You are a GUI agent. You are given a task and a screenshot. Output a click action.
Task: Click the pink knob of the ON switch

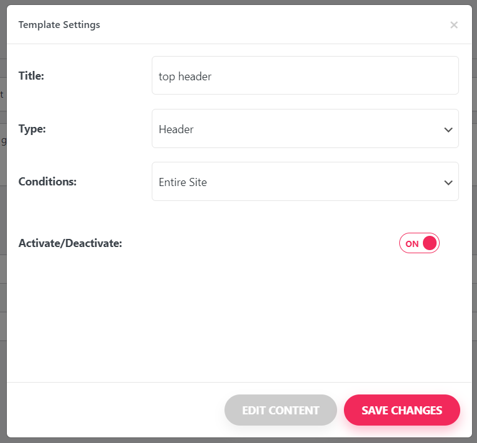(x=430, y=243)
